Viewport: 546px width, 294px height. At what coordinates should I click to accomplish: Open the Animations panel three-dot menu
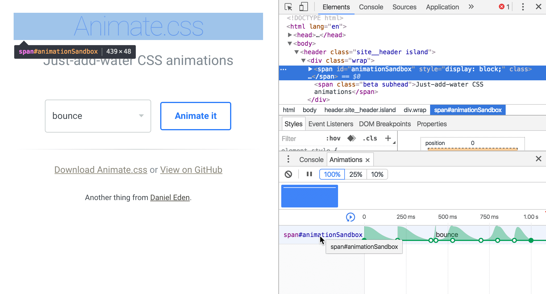(x=288, y=159)
